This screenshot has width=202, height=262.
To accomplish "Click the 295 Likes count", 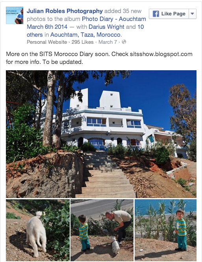I will [82, 42].
